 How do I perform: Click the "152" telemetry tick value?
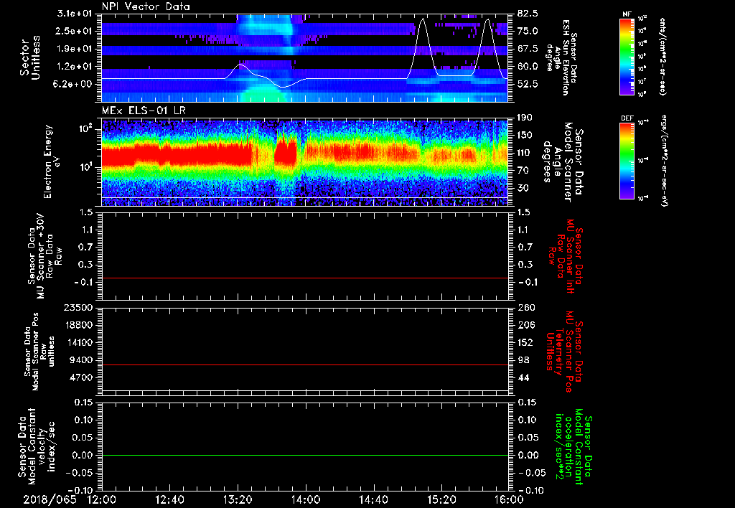[x=526, y=342]
